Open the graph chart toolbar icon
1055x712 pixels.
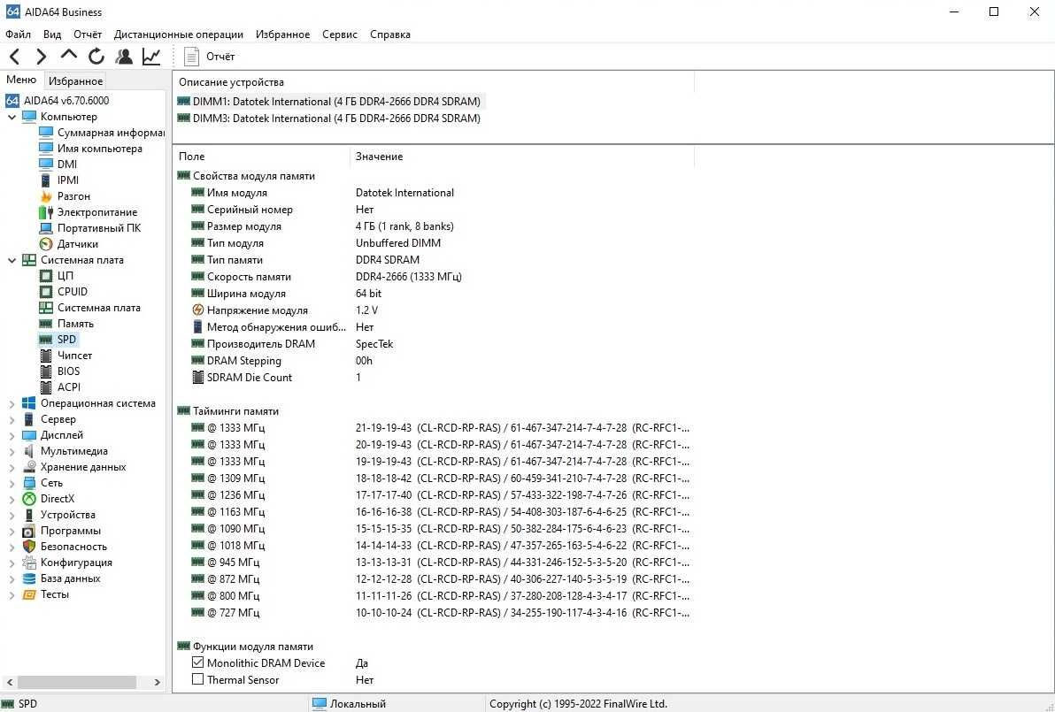tap(151, 57)
